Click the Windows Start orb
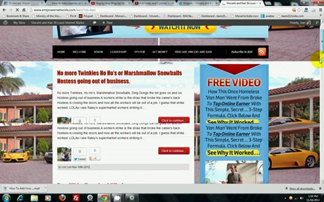This screenshot has width=324, height=202. [x=6, y=198]
